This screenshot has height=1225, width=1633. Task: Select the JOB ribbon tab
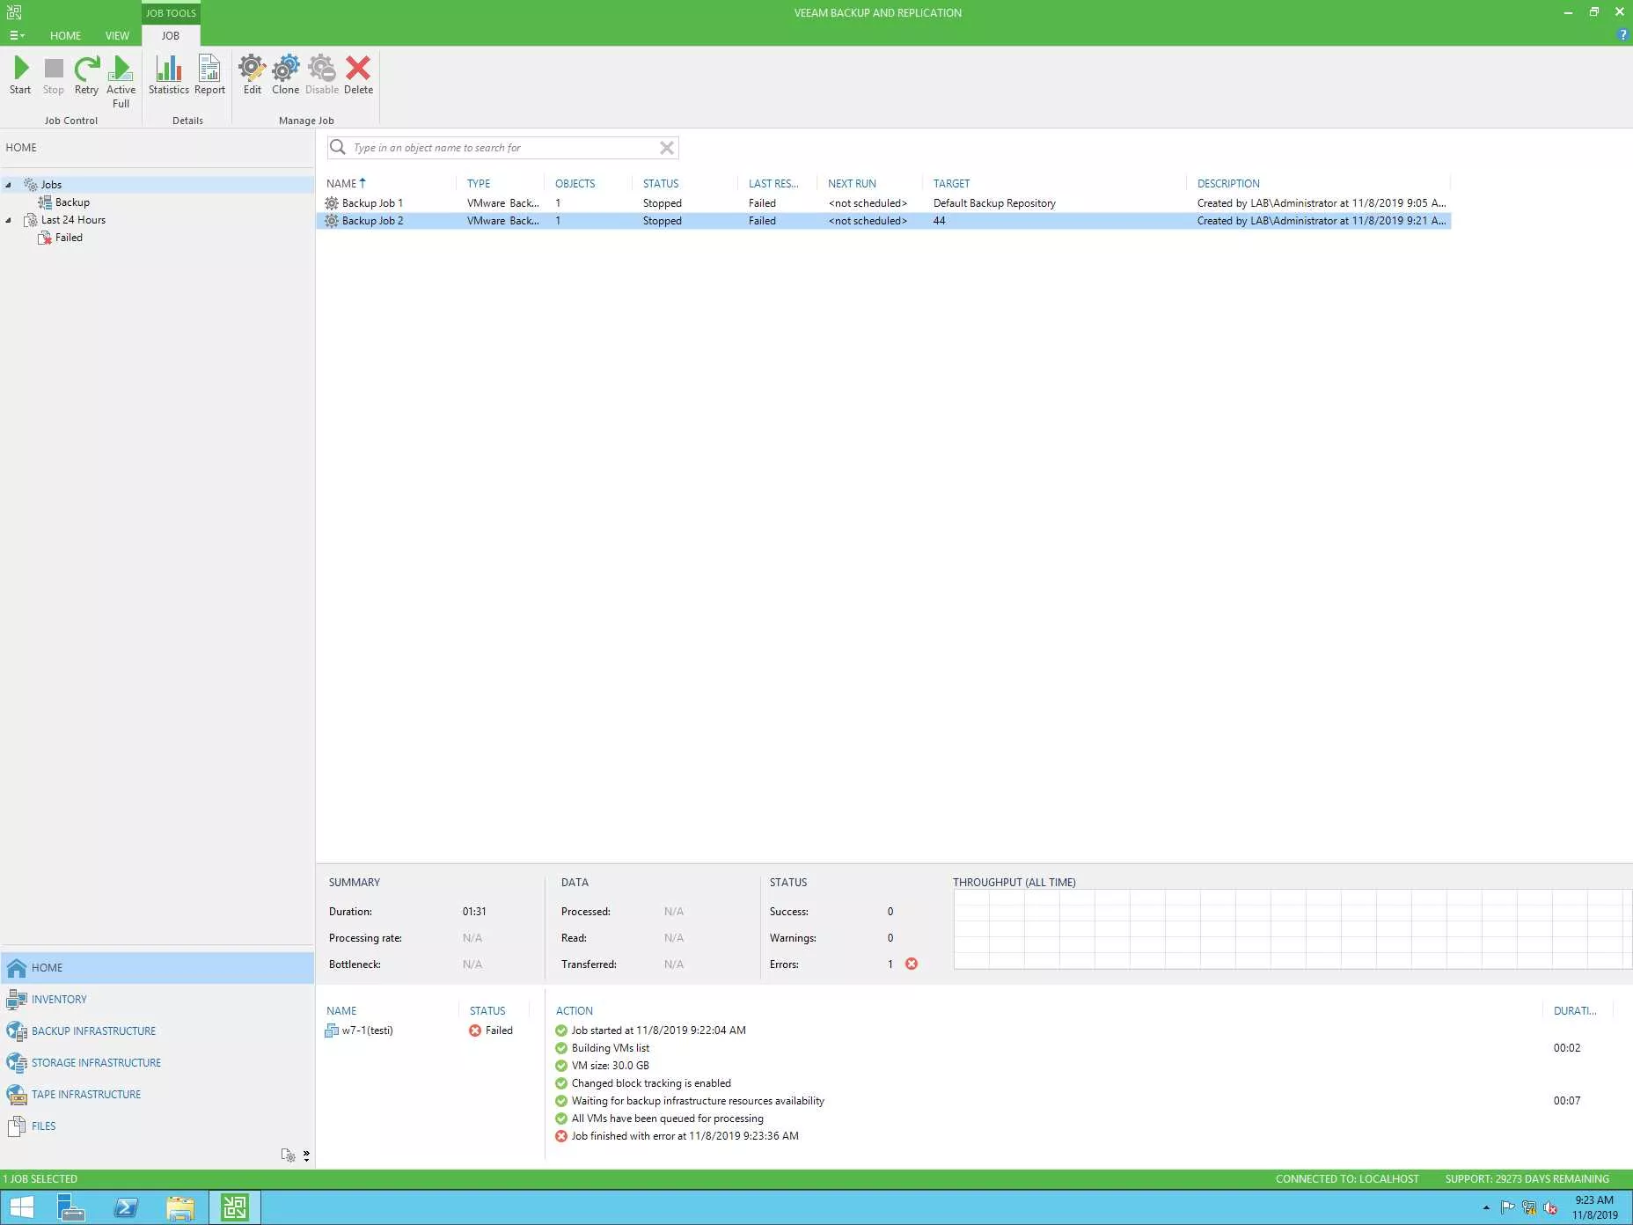171,35
